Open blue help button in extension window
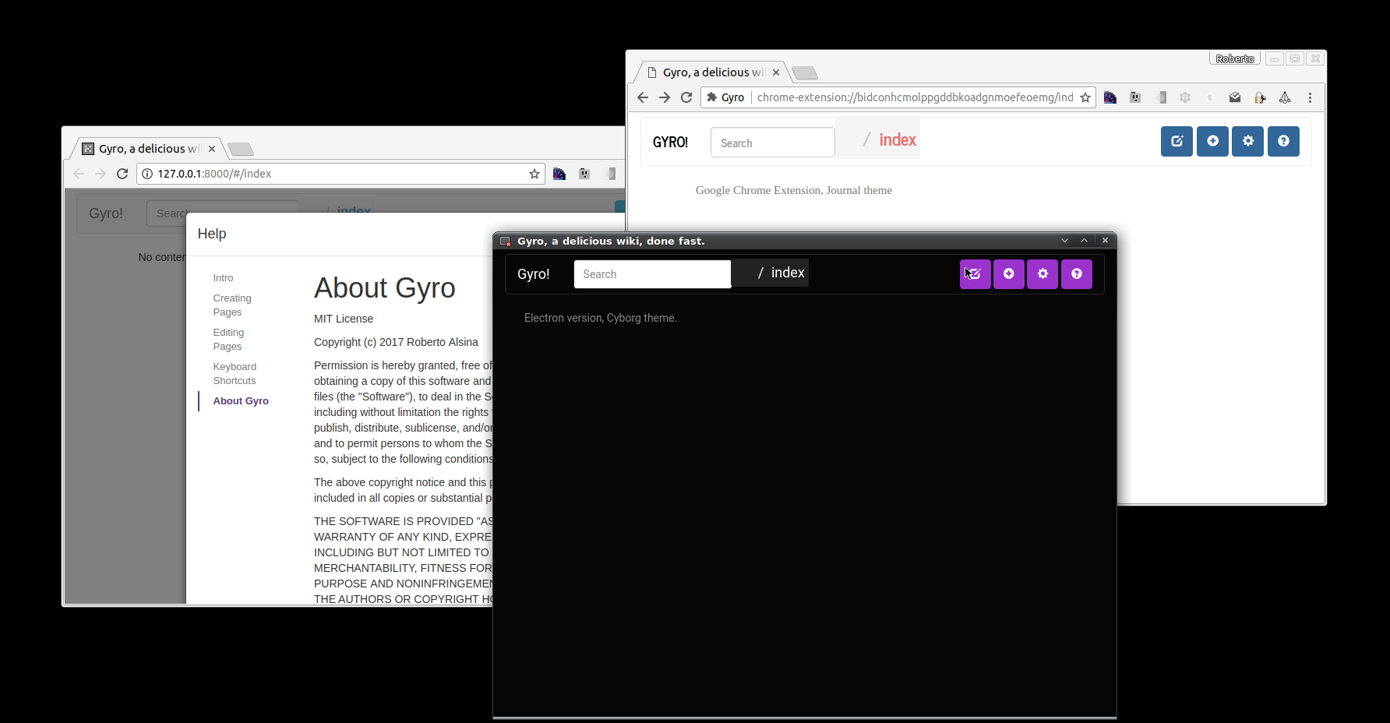Image resolution: width=1390 pixels, height=723 pixels. [1283, 142]
